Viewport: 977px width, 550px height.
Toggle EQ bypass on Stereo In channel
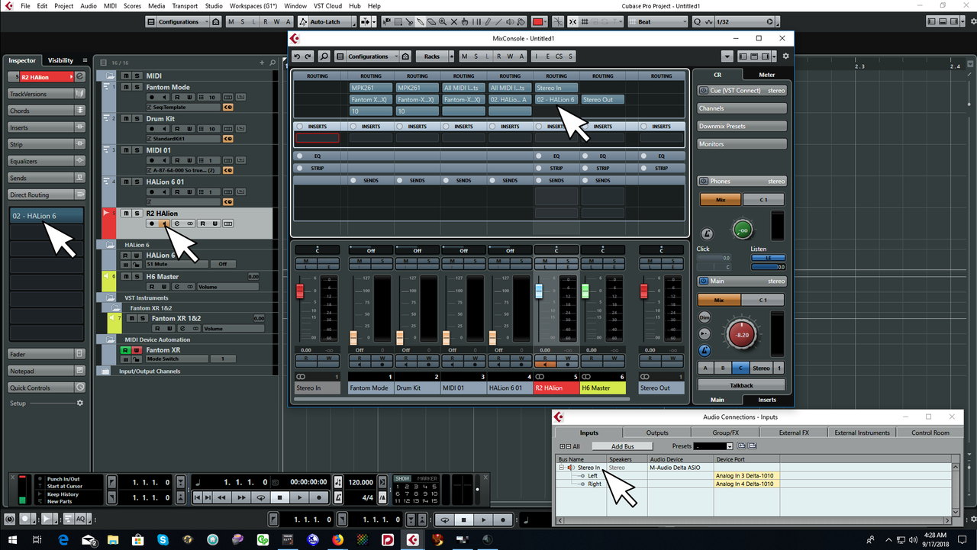click(300, 156)
